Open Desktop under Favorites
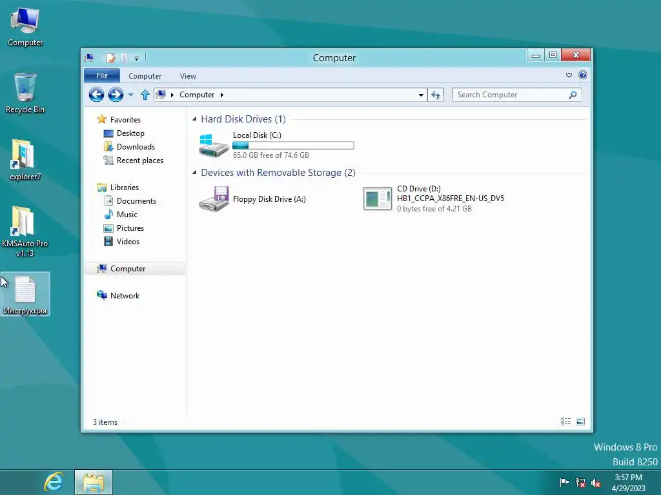 pos(130,133)
